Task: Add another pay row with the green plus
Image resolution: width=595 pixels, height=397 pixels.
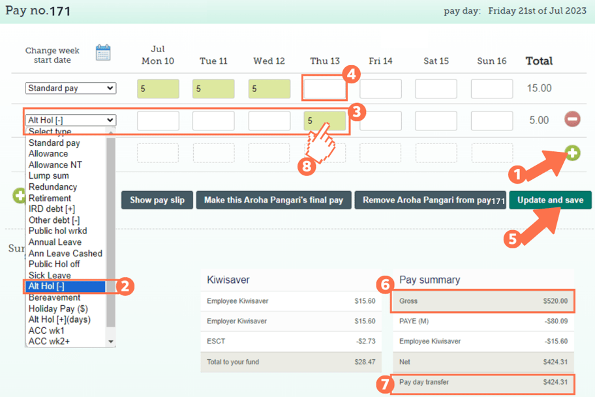Action: pyautogui.click(x=572, y=153)
